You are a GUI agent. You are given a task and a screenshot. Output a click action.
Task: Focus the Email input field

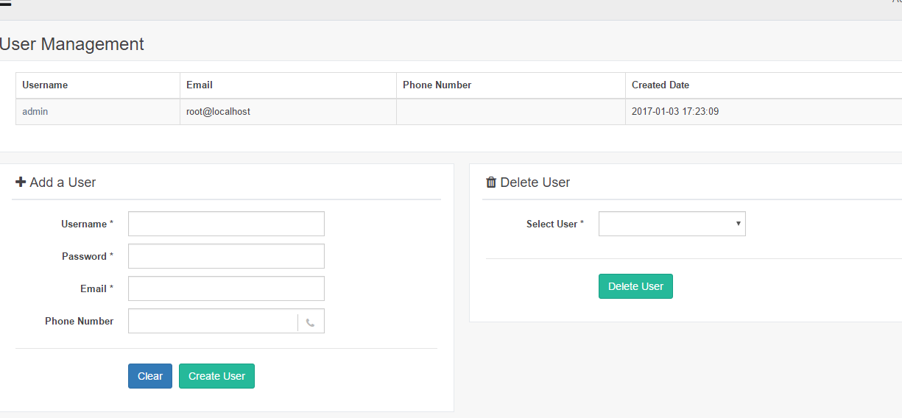[x=226, y=288]
